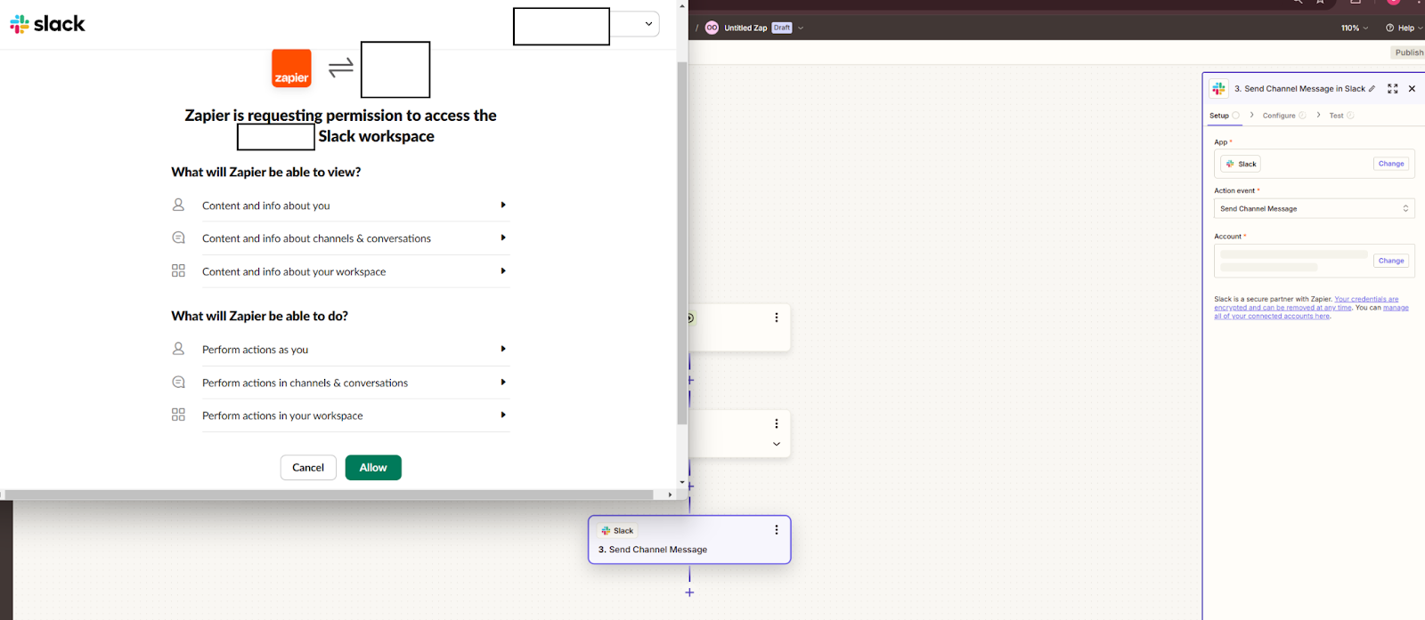Click grid icon beside 'Perform actions in your workspace'
Screen dimensions: 1425x620
[178, 415]
